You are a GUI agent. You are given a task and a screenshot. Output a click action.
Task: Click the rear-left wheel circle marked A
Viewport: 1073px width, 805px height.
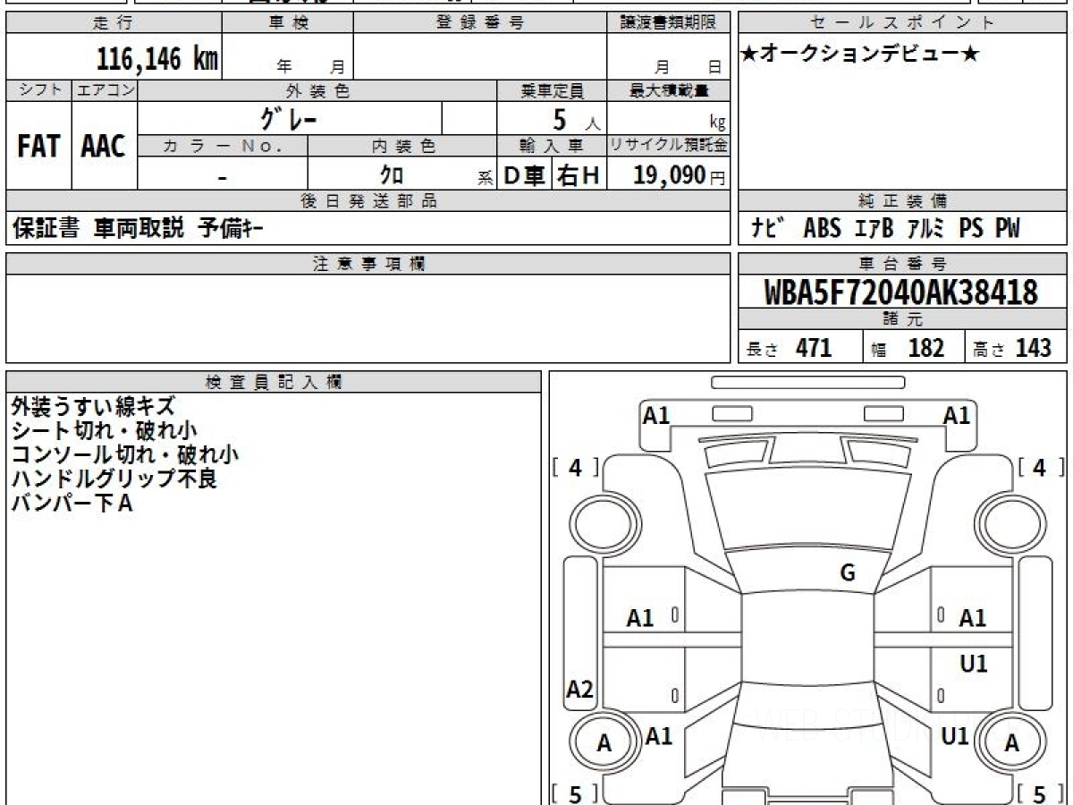[x=604, y=742]
